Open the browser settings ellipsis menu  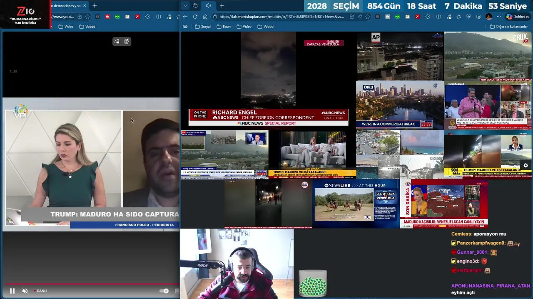tap(499, 17)
